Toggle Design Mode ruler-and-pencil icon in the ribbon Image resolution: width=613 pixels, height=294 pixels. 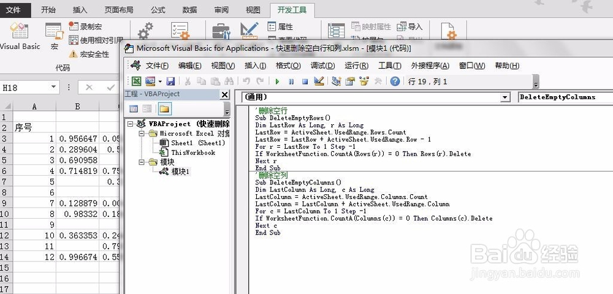249,31
